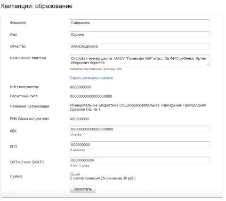226x201 pixels.
Task: Focus the КПП input field
Action: pos(140,144)
